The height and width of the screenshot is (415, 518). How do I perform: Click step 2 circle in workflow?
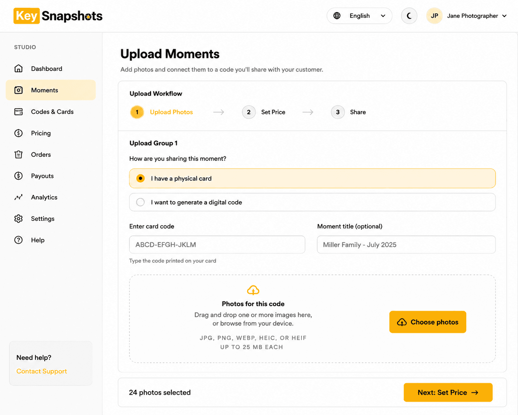(249, 112)
